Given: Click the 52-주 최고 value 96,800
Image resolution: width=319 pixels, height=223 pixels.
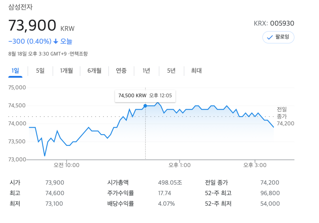Looking at the screenshot, I should click(x=270, y=193).
